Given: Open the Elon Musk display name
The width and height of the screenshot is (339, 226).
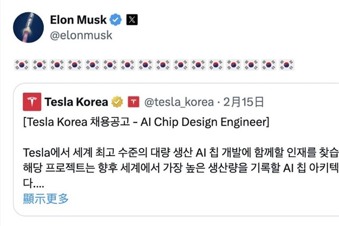Looking at the screenshot, I should coord(77,20).
